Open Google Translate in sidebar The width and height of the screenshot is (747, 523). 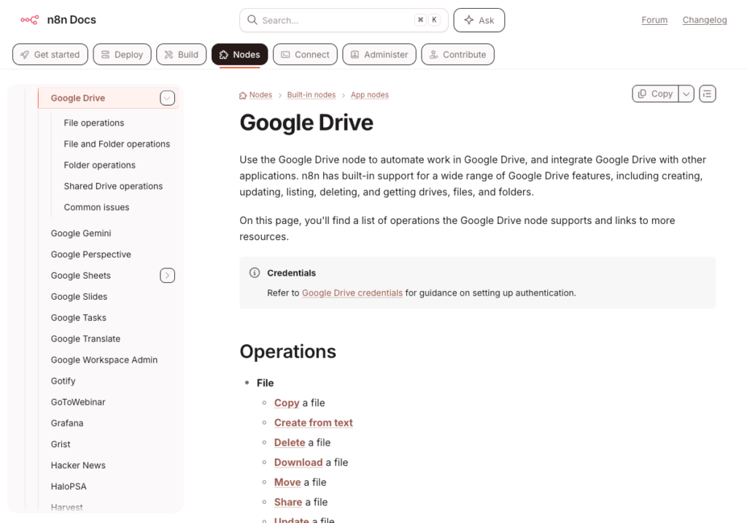coord(86,338)
